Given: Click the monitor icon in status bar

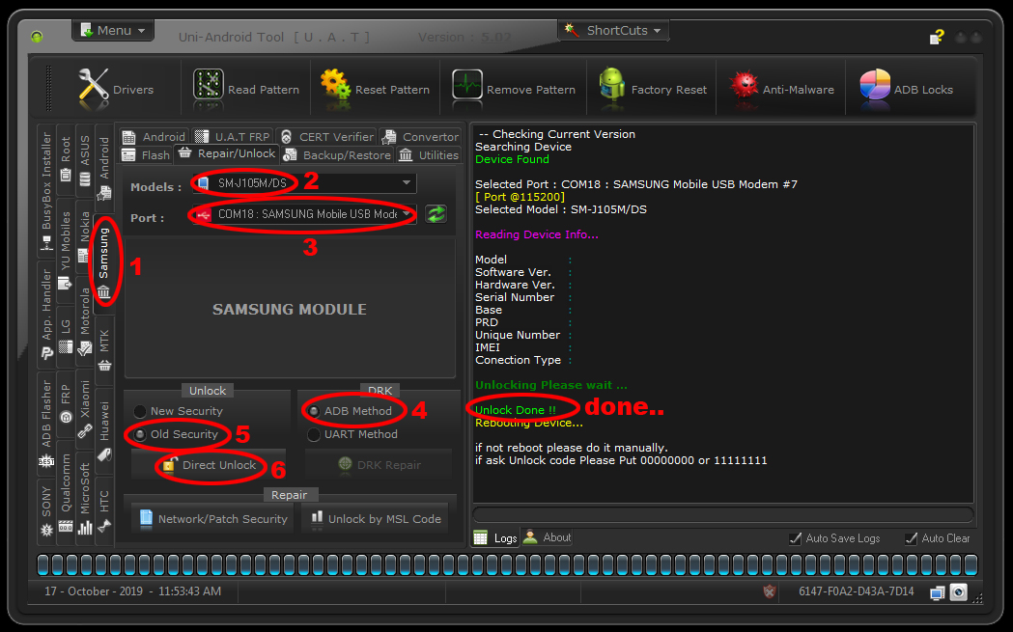Looking at the screenshot, I should [x=937, y=592].
